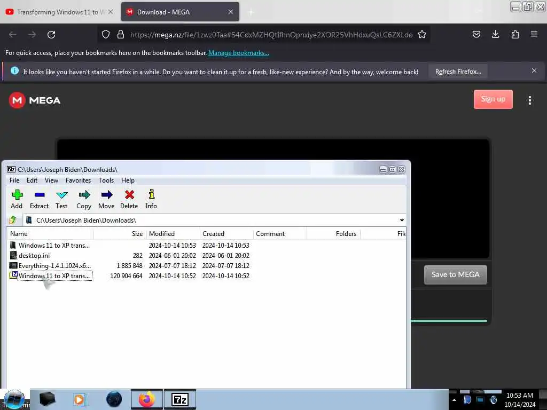Open the Windows Start orb

[x=14, y=399]
